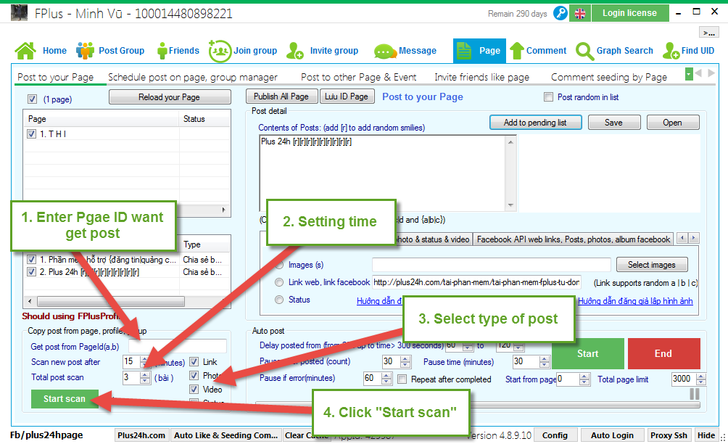Increase 'Scan new post after' minutes spinner

coord(145,358)
